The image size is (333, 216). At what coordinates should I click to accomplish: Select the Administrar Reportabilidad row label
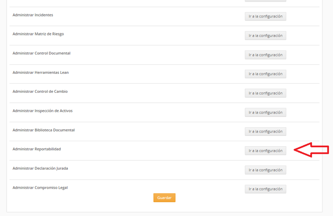tap(37, 149)
